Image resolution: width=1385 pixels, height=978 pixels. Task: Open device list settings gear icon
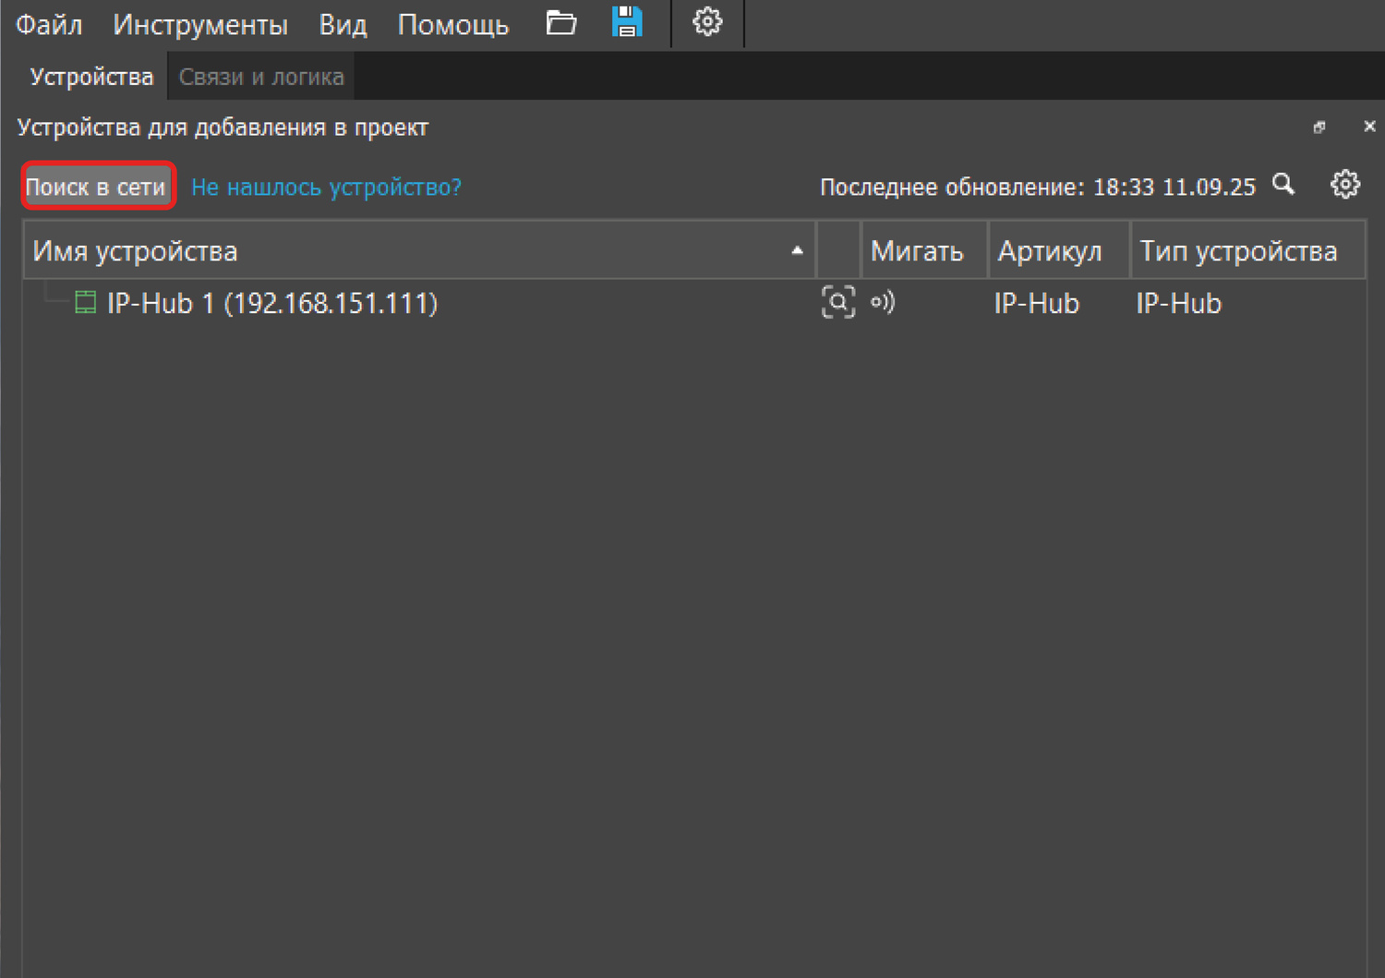(x=1344, y=185)
